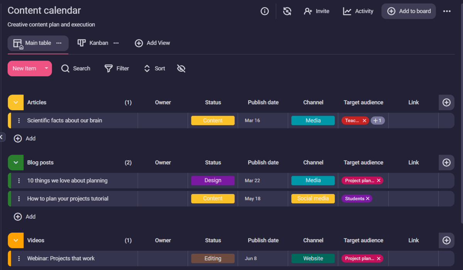463x270 pixels.
Task: Click the Invite button
Action: click(316, 11)
